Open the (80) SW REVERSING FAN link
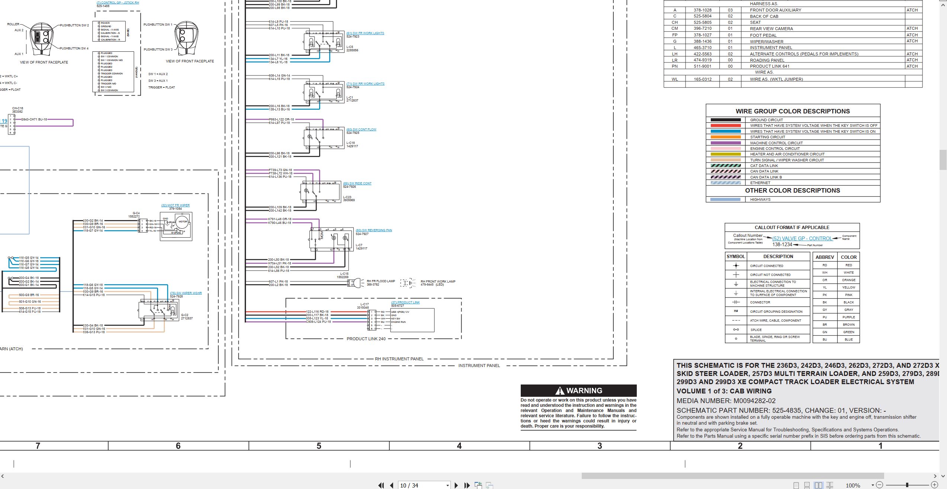The image size is (947, 489). [373, 230]
